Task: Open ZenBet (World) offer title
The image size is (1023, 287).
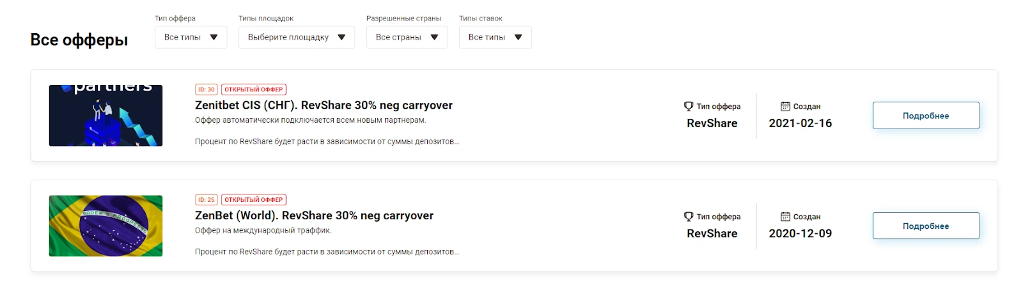Action: click(x=314, y=216)
